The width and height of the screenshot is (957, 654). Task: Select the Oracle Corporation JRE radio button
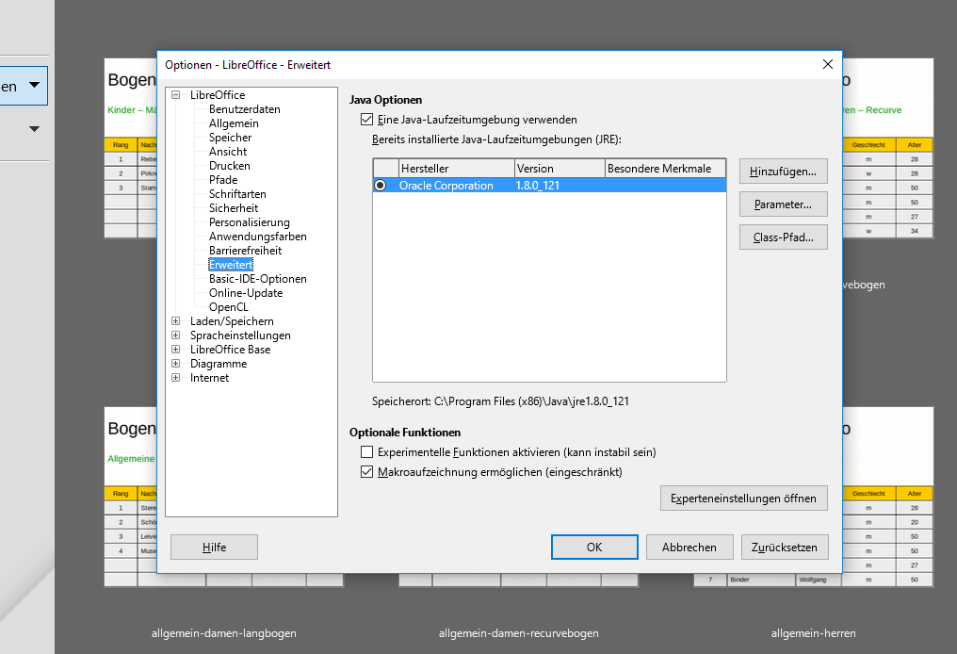(x=381, y=186)
